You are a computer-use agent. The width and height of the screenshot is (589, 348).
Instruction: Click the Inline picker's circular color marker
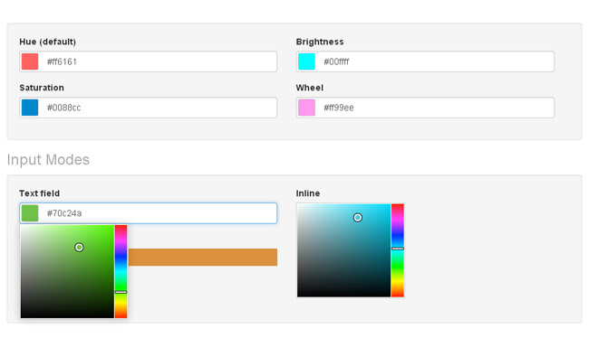tap(358, 217)
